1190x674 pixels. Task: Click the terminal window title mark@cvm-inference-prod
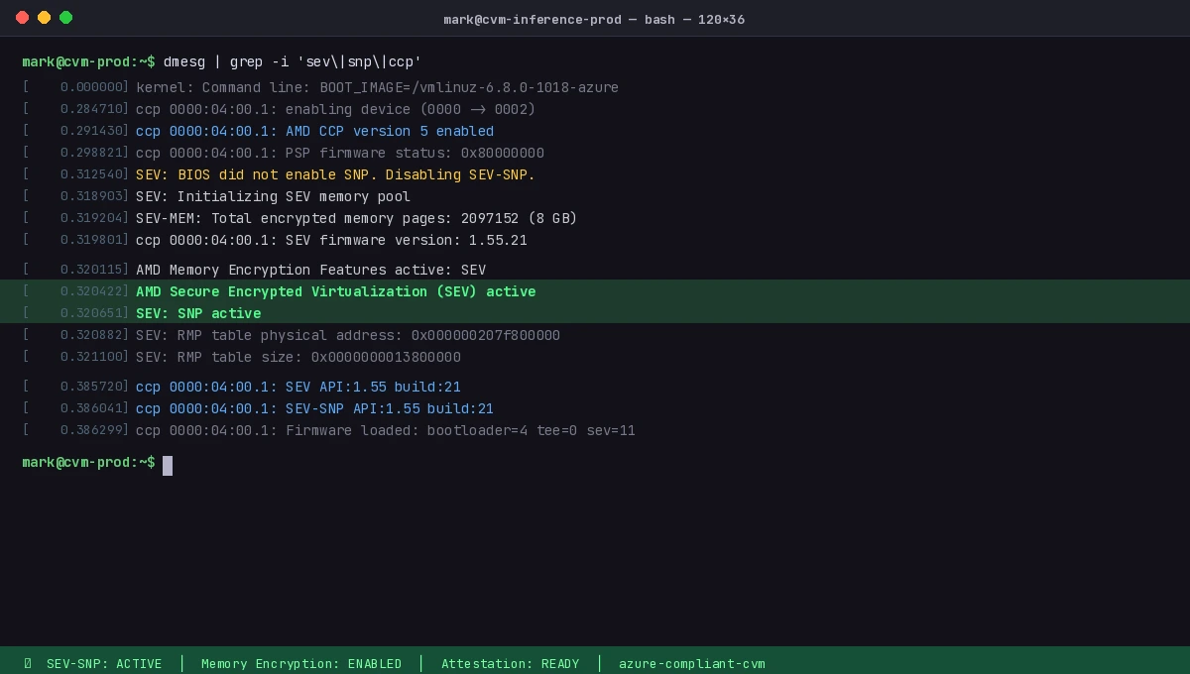tap(533, 19)
